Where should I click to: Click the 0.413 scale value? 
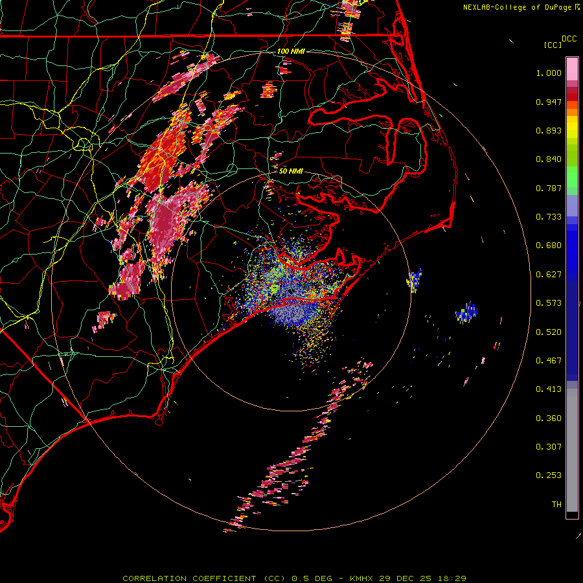tap(549, 389)
